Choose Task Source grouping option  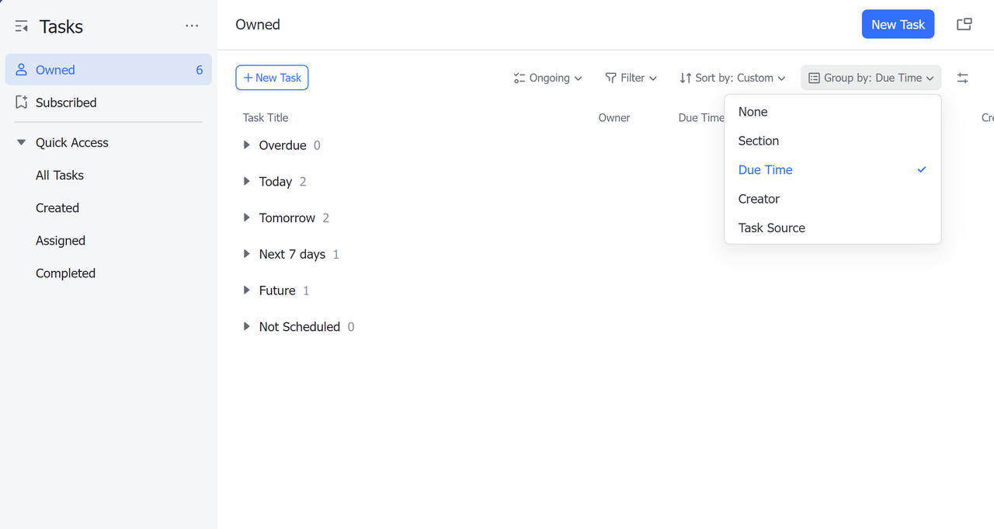(x=771, y=228)
